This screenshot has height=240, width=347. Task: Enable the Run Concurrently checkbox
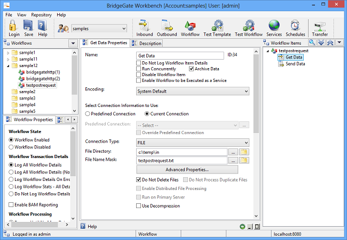pyautogui.click(x=139, y=69)
